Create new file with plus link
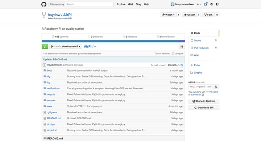Viewport: 261px width, 141px height. [95, 47]
